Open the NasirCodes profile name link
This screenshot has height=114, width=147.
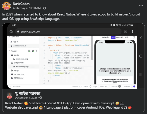(x=21, y=4)
